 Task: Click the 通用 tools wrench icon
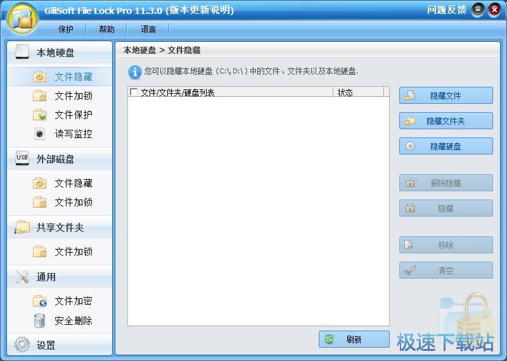pyautogui.click(x=22, y=277)
